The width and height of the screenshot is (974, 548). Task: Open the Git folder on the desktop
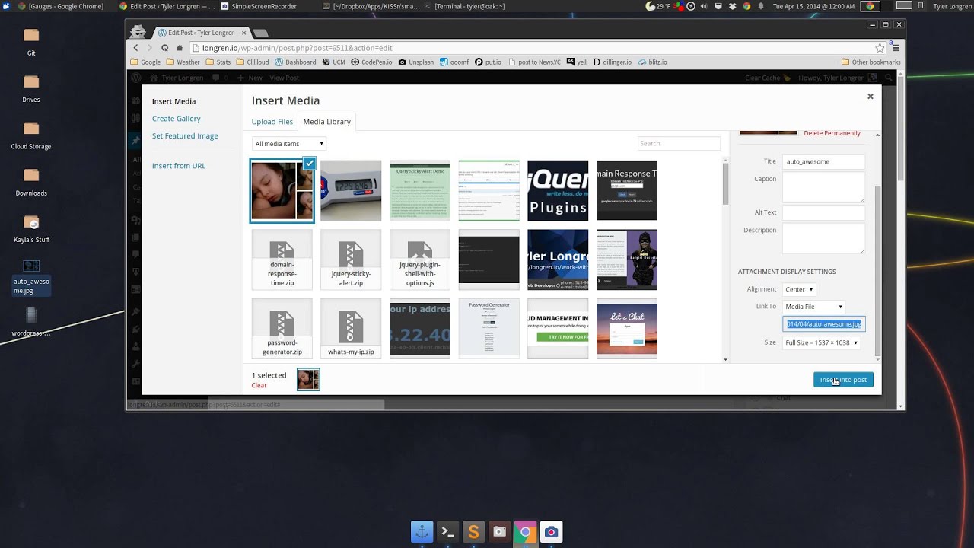coord(30,34)
